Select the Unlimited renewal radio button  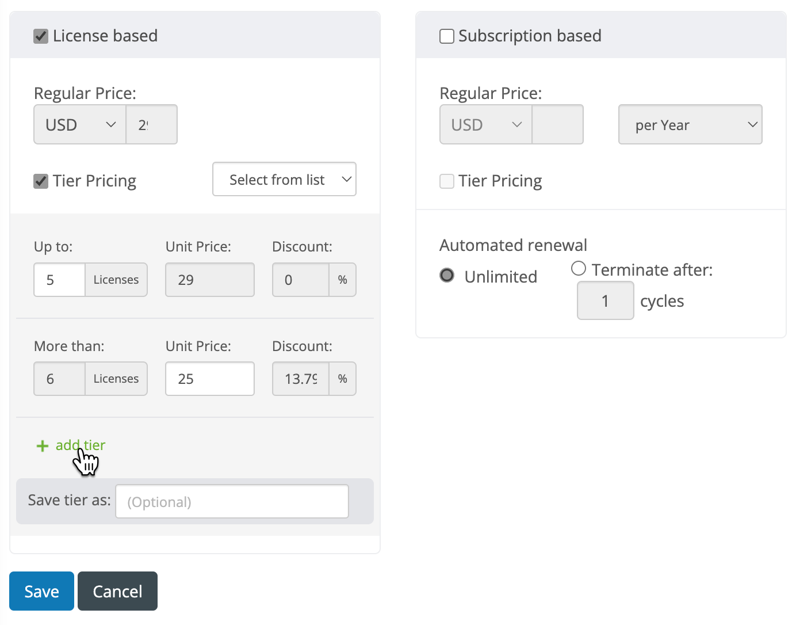tap(447, 276)
